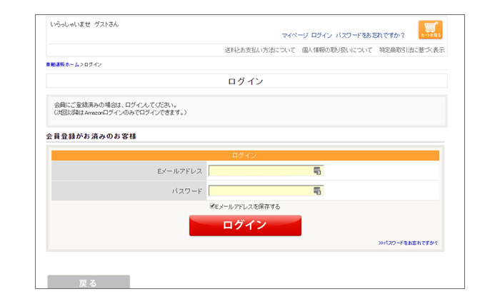Click the >>パスワードをお忘れですか？ link below the form
Screen dimensions: 500x294
[408, 243]
